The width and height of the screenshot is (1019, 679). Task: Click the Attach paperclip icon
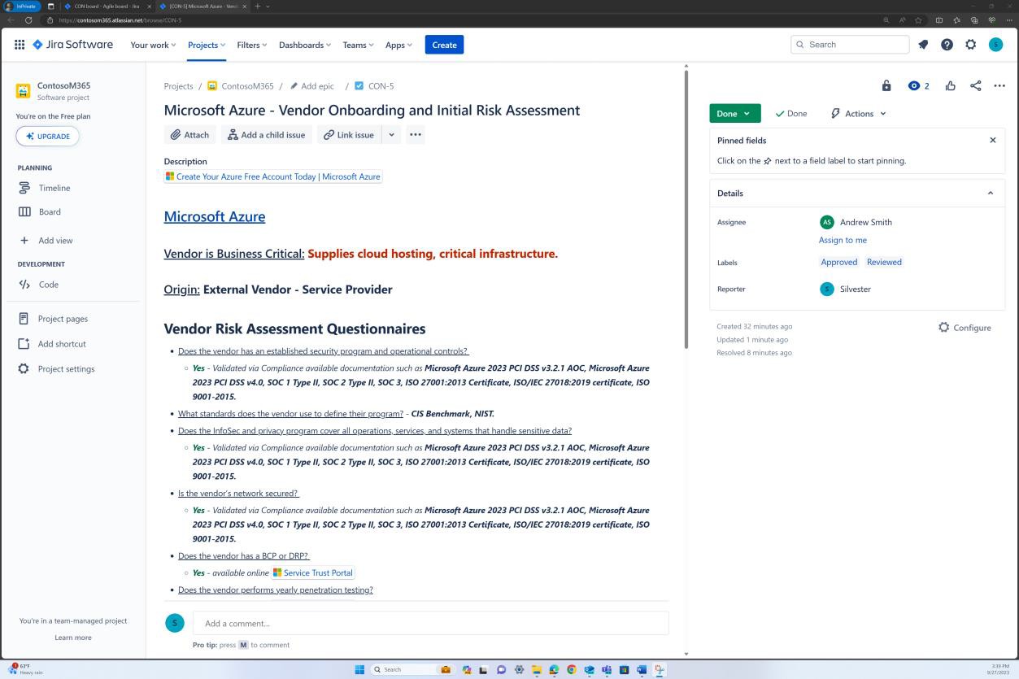(x=176, y=134)
